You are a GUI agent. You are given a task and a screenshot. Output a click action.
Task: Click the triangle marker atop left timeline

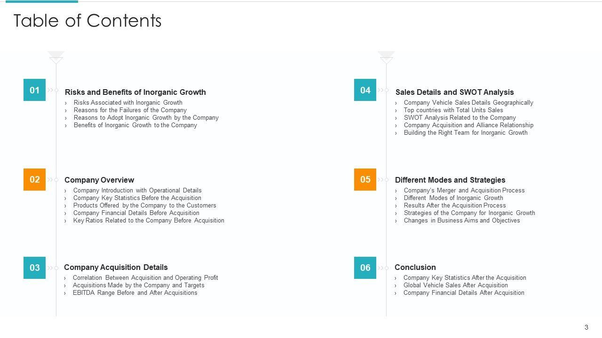[x=56, y=57]
